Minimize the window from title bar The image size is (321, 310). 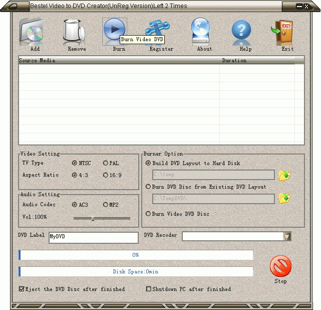coord(299,7)
